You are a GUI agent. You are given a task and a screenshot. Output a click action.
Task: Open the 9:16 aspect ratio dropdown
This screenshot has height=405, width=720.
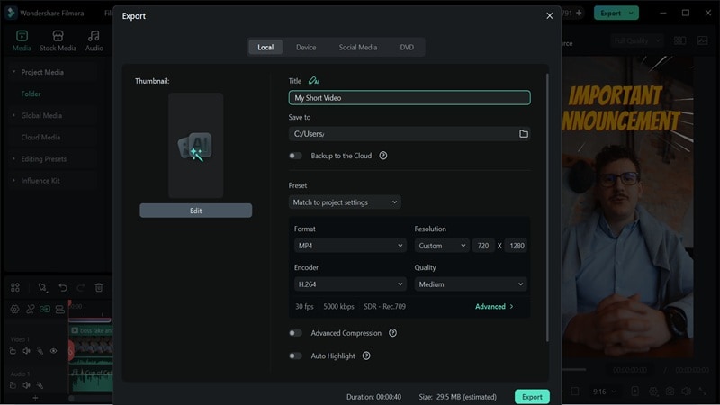[604, 391]
